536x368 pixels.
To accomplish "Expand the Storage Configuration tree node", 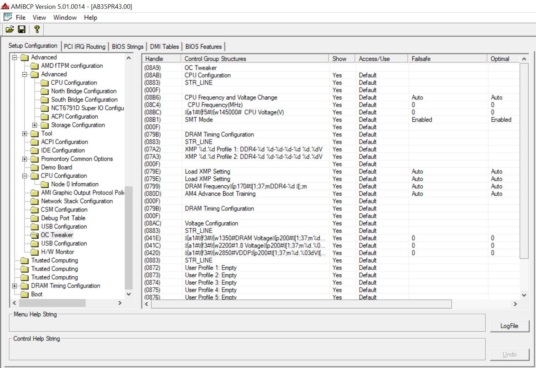I will coord(35,125).
